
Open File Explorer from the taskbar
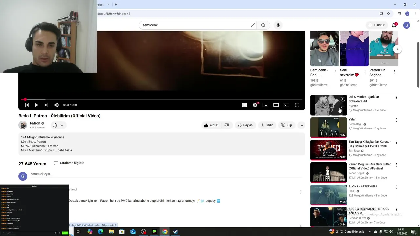pyautogui.click(x=111, y=232)
